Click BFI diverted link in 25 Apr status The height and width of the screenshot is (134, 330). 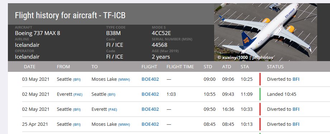tap(296, 124)
